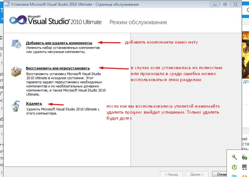Screen dimensions: 249x177
Task: Open the magic wand tray icon
Action: (x=234, y=157)
